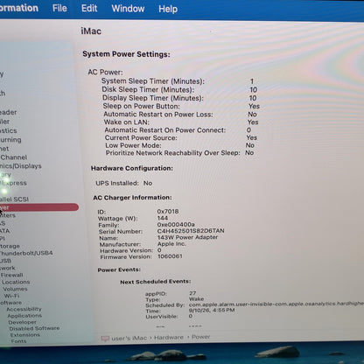Select Extensions in the sidebar
Screen dimensions: 364x364
coord(25,335)
